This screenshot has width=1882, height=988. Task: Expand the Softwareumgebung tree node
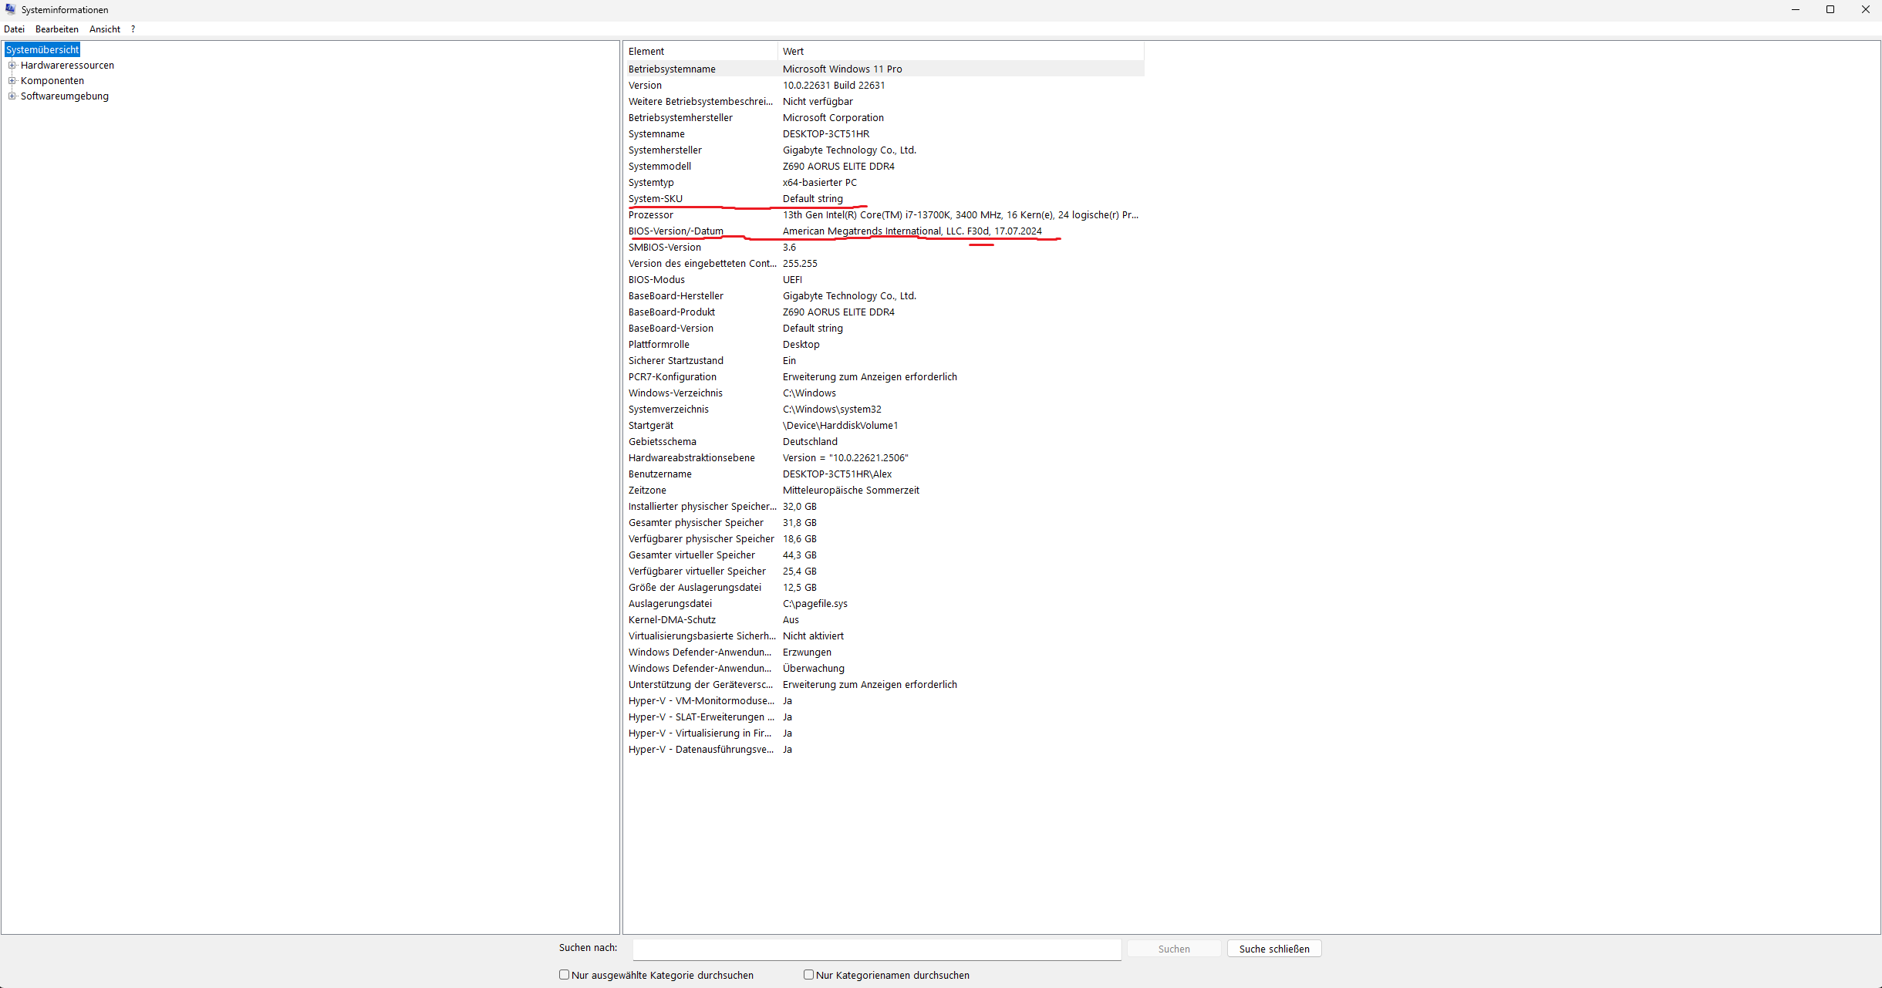(x=12, y=96)
